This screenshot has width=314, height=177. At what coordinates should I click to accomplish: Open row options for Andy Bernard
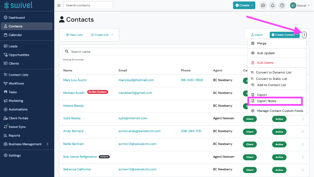point(303,132)
